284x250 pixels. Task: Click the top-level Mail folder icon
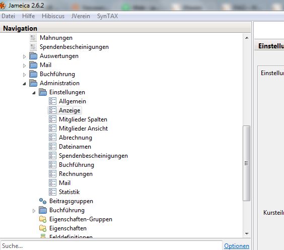[x=33, y=65]
